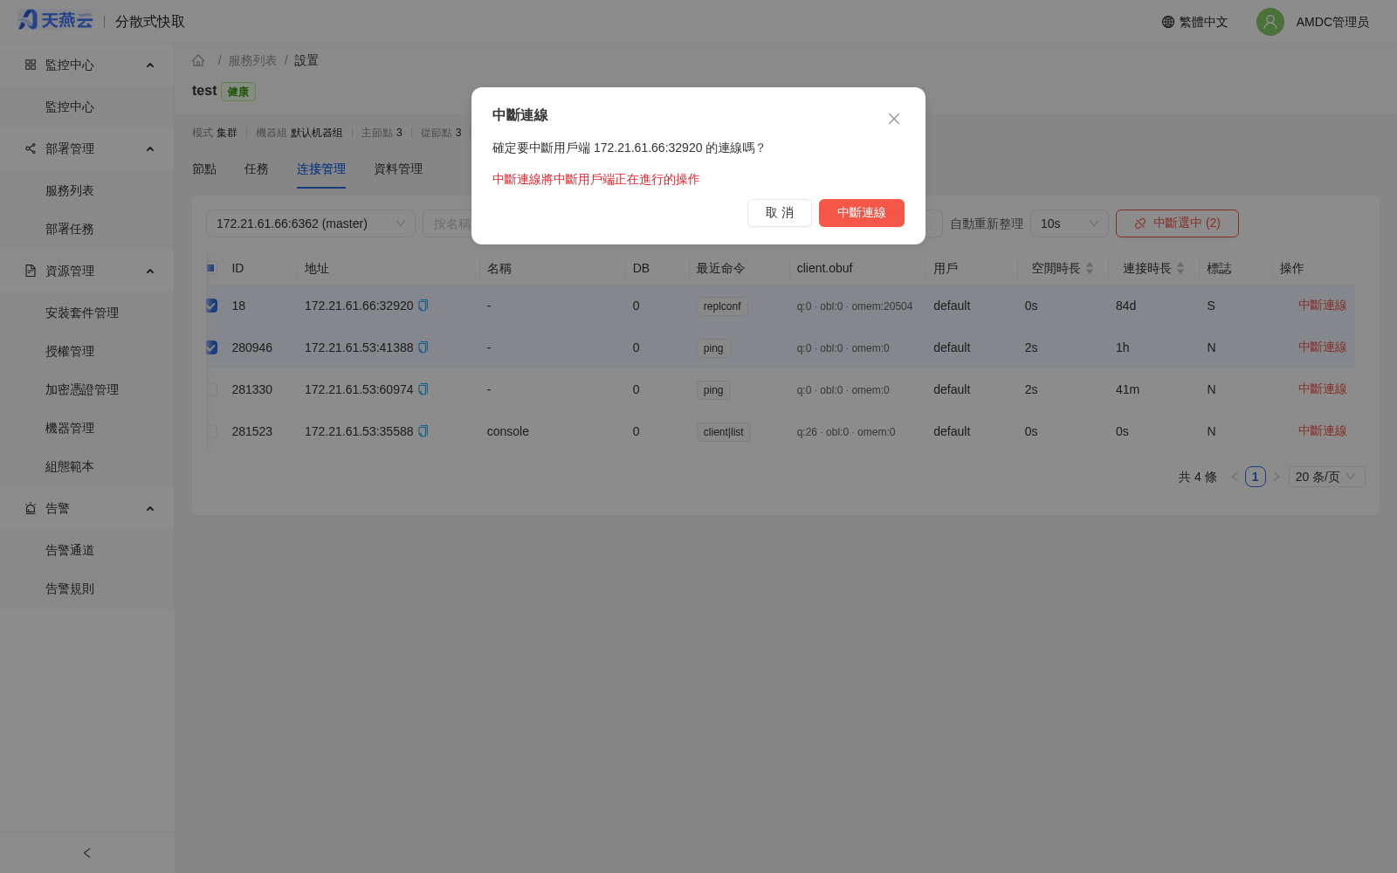1397x873 pixels.
Task: Copy address 172.21.61.53:35588 via copy icon
Action: (x=423, y=431)
